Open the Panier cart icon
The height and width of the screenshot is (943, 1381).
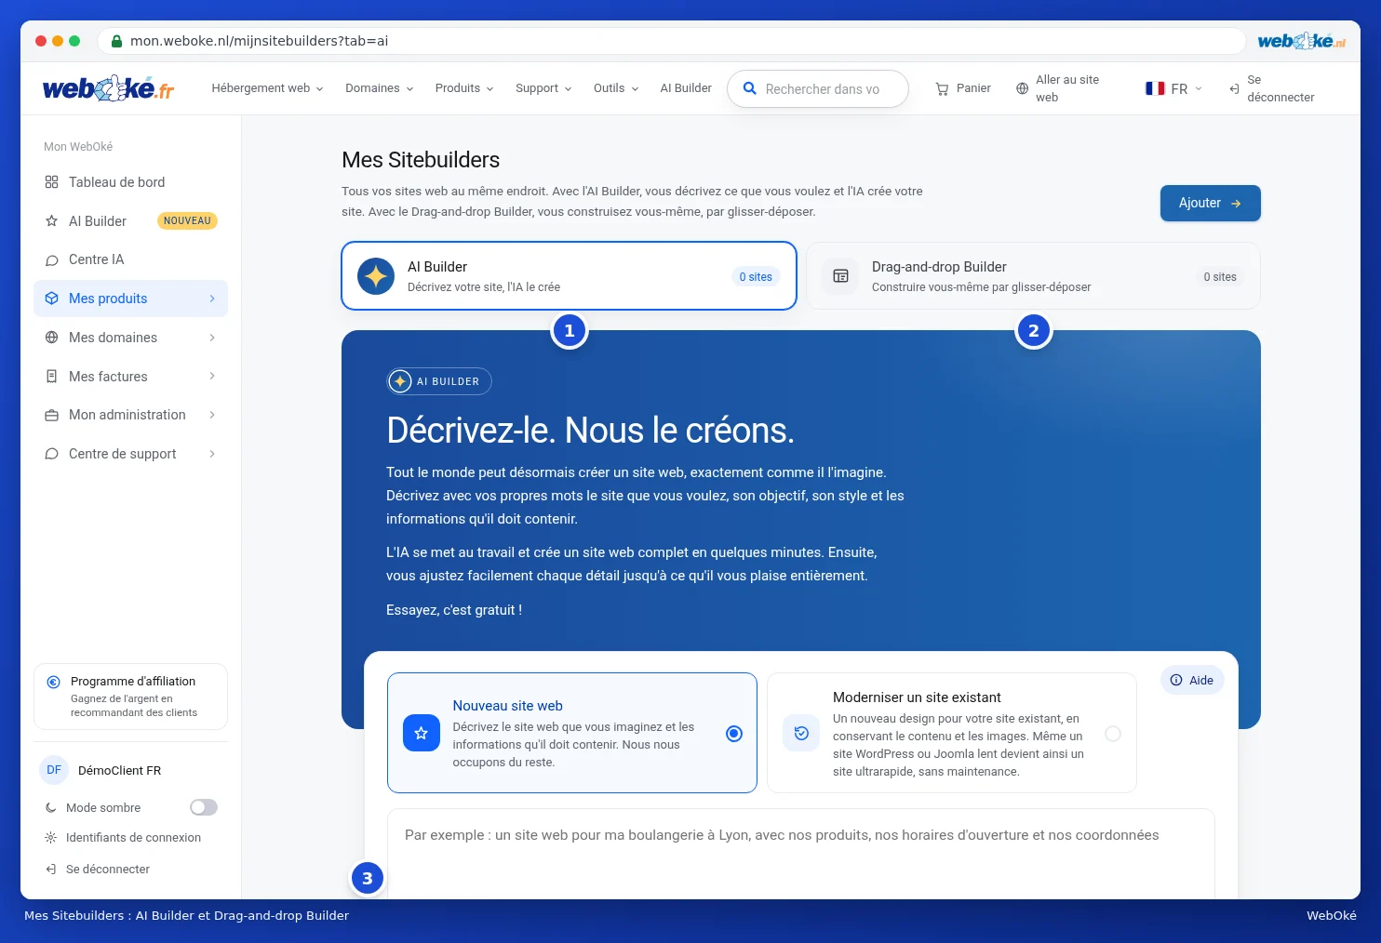(942, 88)
